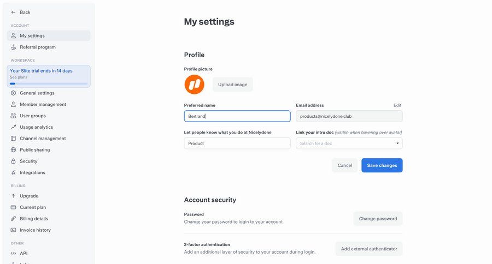Click the API code icon

14,253
